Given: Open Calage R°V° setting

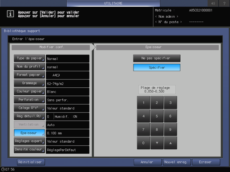Looking at the screenshot, I should pyautogui.click(x=29, y=108).
